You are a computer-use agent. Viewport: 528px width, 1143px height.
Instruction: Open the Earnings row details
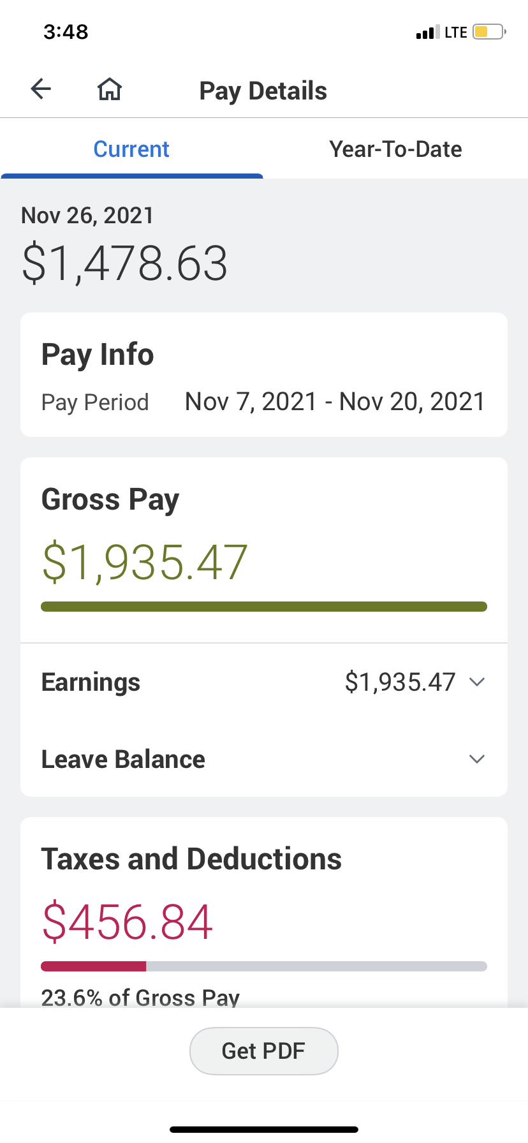click(264, 682)
